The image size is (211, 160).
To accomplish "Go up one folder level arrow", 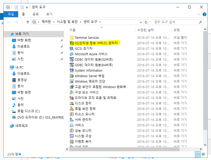I will [x=28, y=22].
